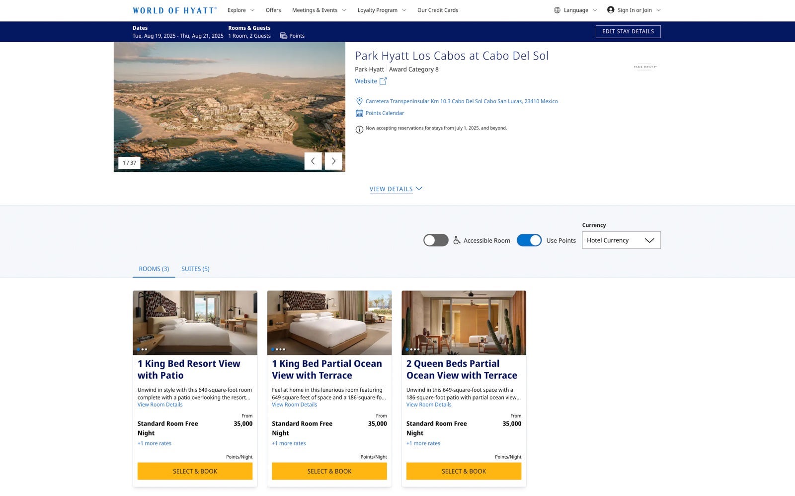Toggle the Accessible Room switch
Screen dimensions: 795x496
(436, 240)
